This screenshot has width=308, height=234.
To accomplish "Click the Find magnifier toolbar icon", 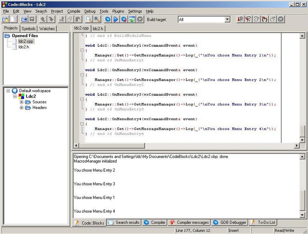I will click(89, 19).
